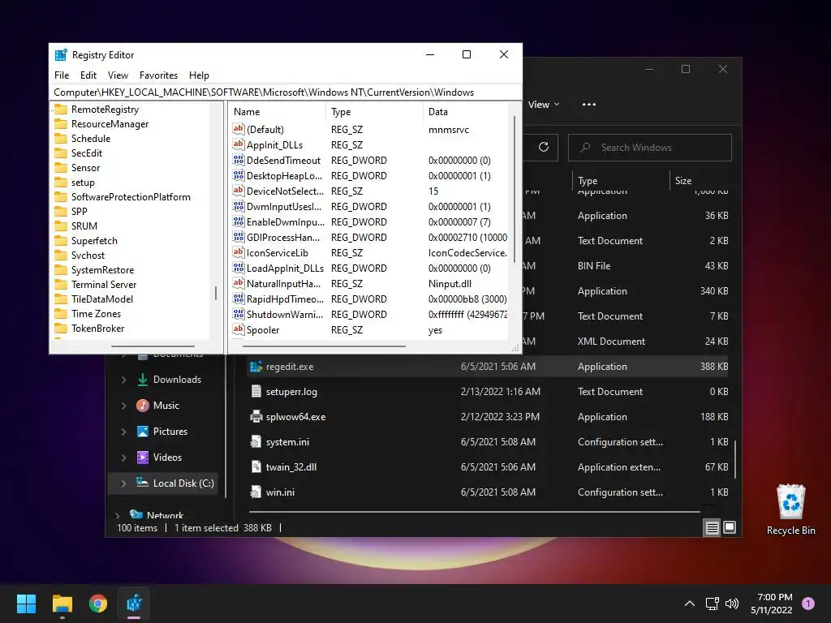This screenshot has height=623, width=831.
Task: Open Google Chrome from the taskbar
Action: coord(97,604)
